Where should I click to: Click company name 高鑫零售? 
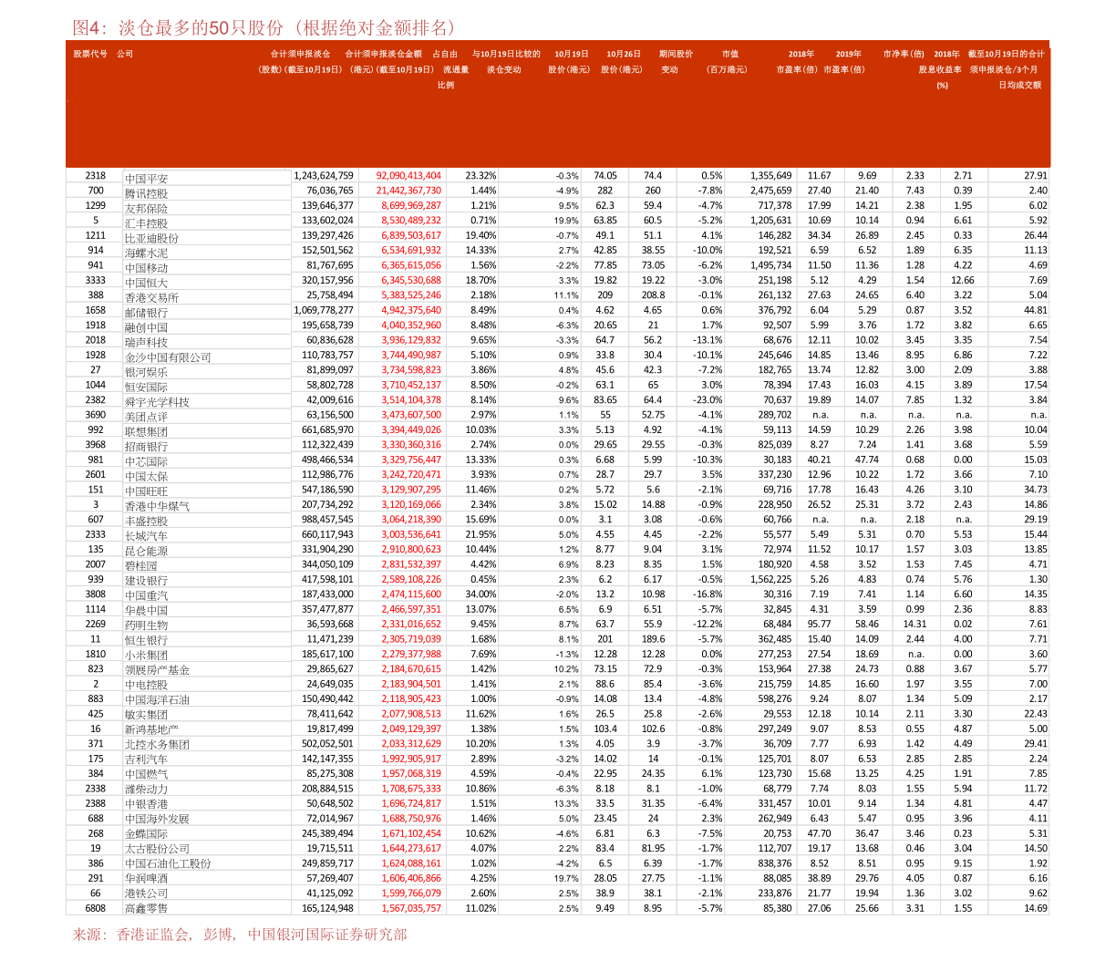coord(147,908)
